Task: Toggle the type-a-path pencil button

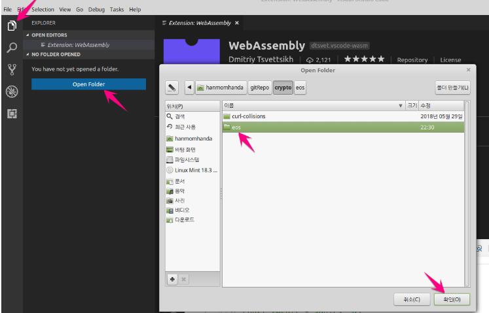Action: [172, 88]
